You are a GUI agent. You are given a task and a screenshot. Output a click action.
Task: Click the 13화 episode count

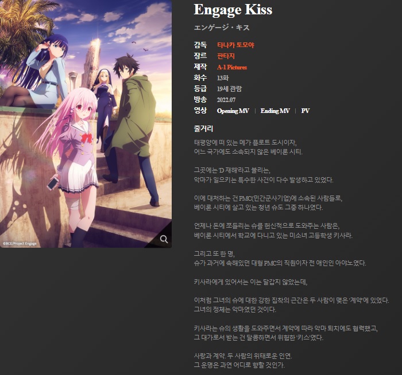click(x=223, y=78)
